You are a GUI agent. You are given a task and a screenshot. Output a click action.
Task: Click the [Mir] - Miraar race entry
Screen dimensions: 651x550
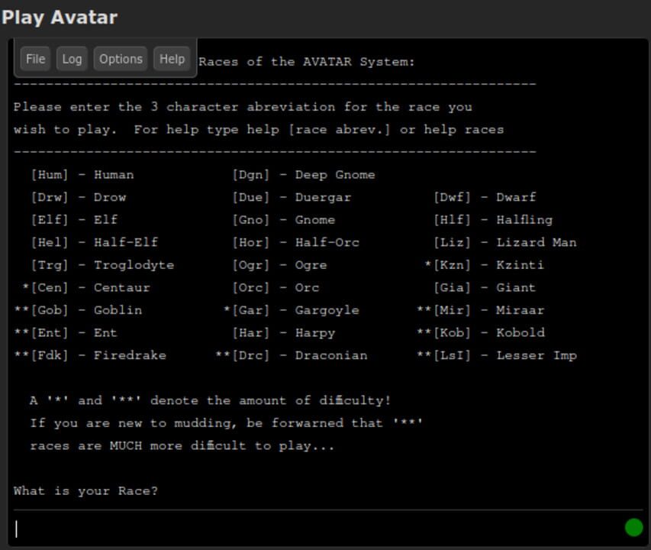pos(480,310)
